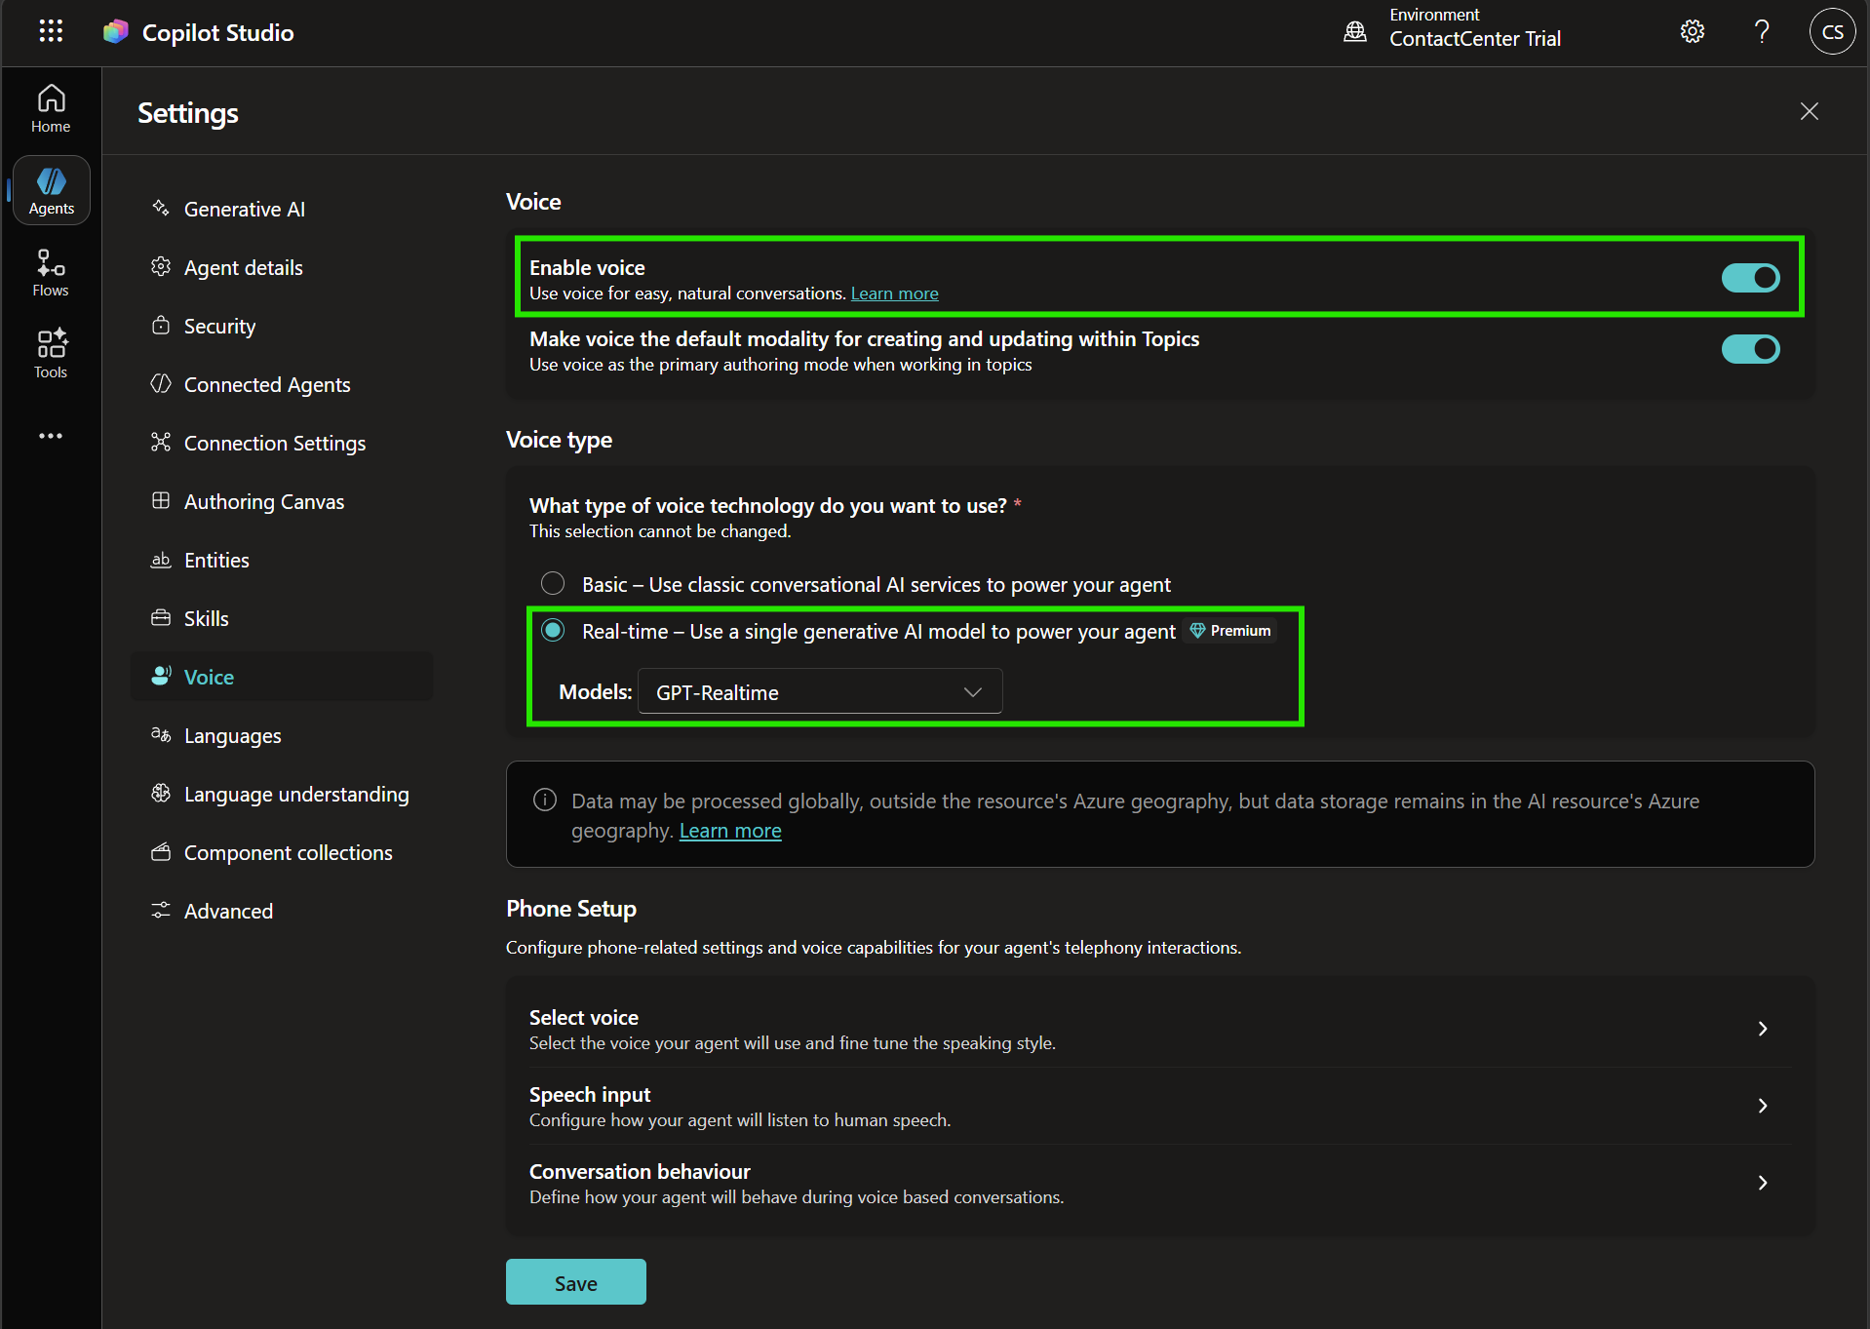Close the Settings panel
This screenshot has height=1329, width=1870.
[1810, 111]
